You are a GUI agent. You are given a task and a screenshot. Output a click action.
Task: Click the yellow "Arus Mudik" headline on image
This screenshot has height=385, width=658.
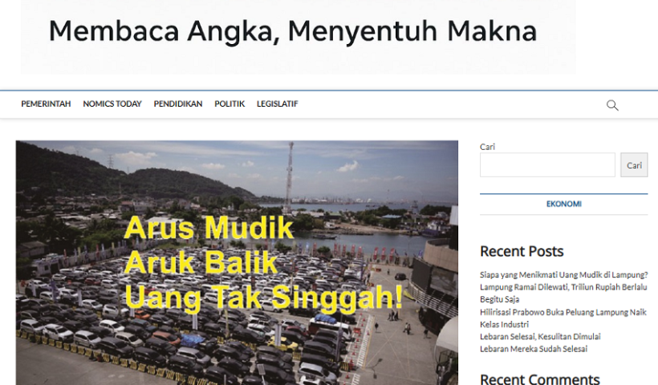point(209,229)
